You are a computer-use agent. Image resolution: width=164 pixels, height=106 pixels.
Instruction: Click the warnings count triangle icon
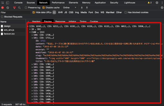pyautogui.click(x=149, y=2)
